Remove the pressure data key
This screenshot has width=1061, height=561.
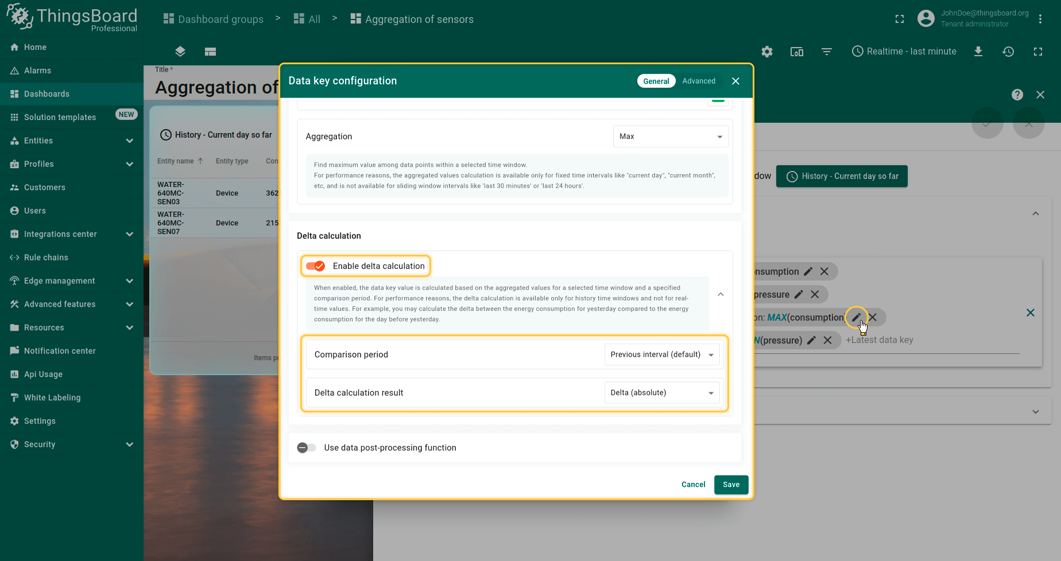[815, 294]
